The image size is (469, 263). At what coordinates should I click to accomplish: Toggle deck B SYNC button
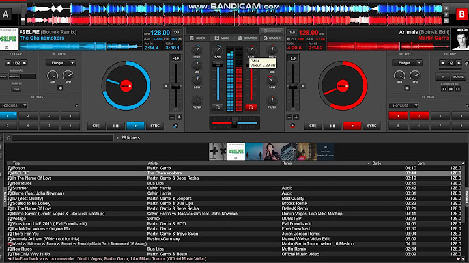[371, 126]
